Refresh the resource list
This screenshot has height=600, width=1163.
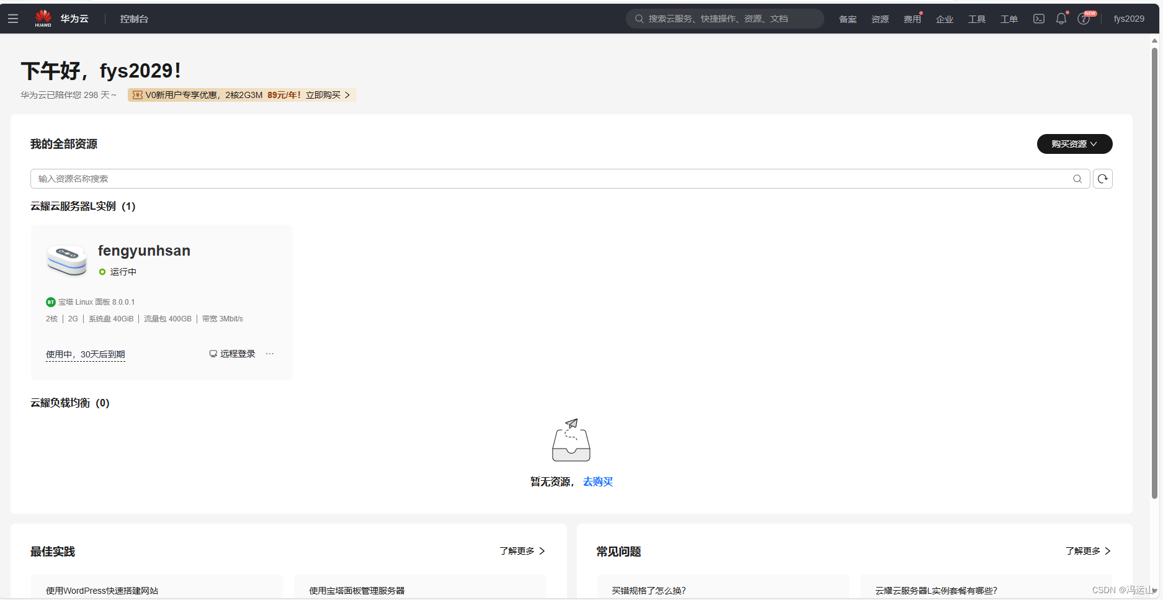point(1102,179)
